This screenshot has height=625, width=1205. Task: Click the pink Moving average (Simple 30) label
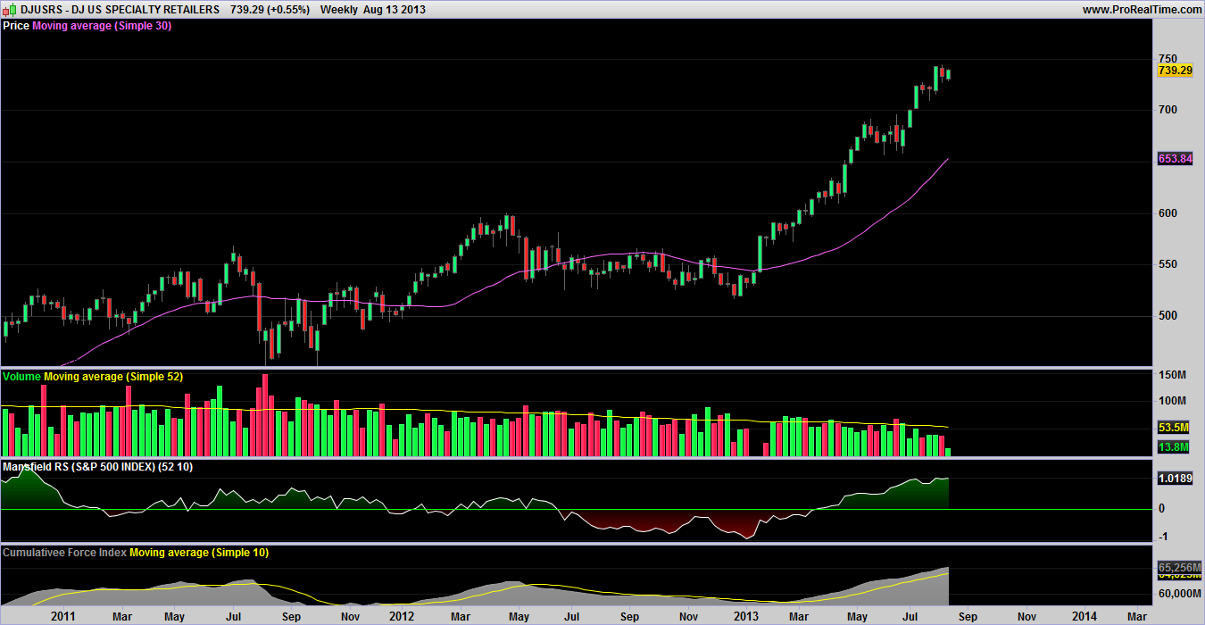click(x=102, y=26)
